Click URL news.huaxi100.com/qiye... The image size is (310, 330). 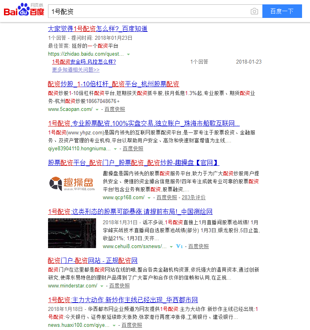point(79,325)
